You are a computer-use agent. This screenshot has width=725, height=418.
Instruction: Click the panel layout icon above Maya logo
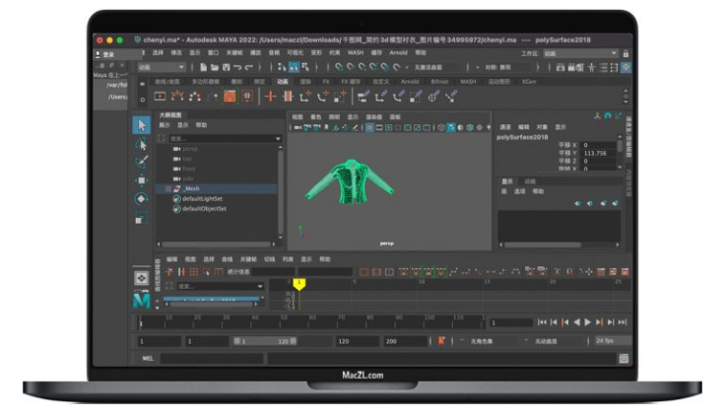[142, 278]
